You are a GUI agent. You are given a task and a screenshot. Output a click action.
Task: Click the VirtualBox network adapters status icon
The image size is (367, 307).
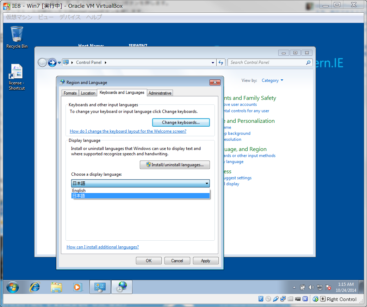pos(283,299)
